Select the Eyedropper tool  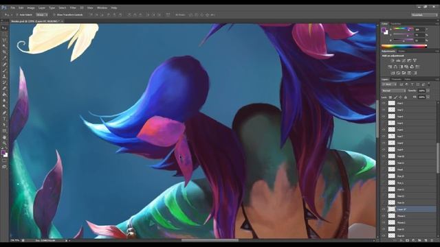click(4, 58)
